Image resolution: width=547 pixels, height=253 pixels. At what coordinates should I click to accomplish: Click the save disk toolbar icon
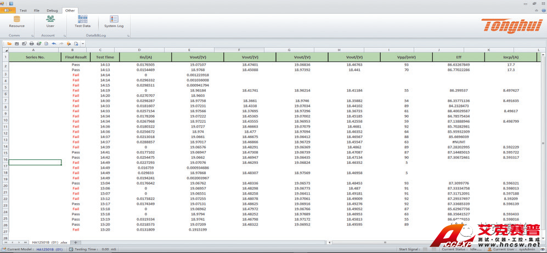(16, 43)
